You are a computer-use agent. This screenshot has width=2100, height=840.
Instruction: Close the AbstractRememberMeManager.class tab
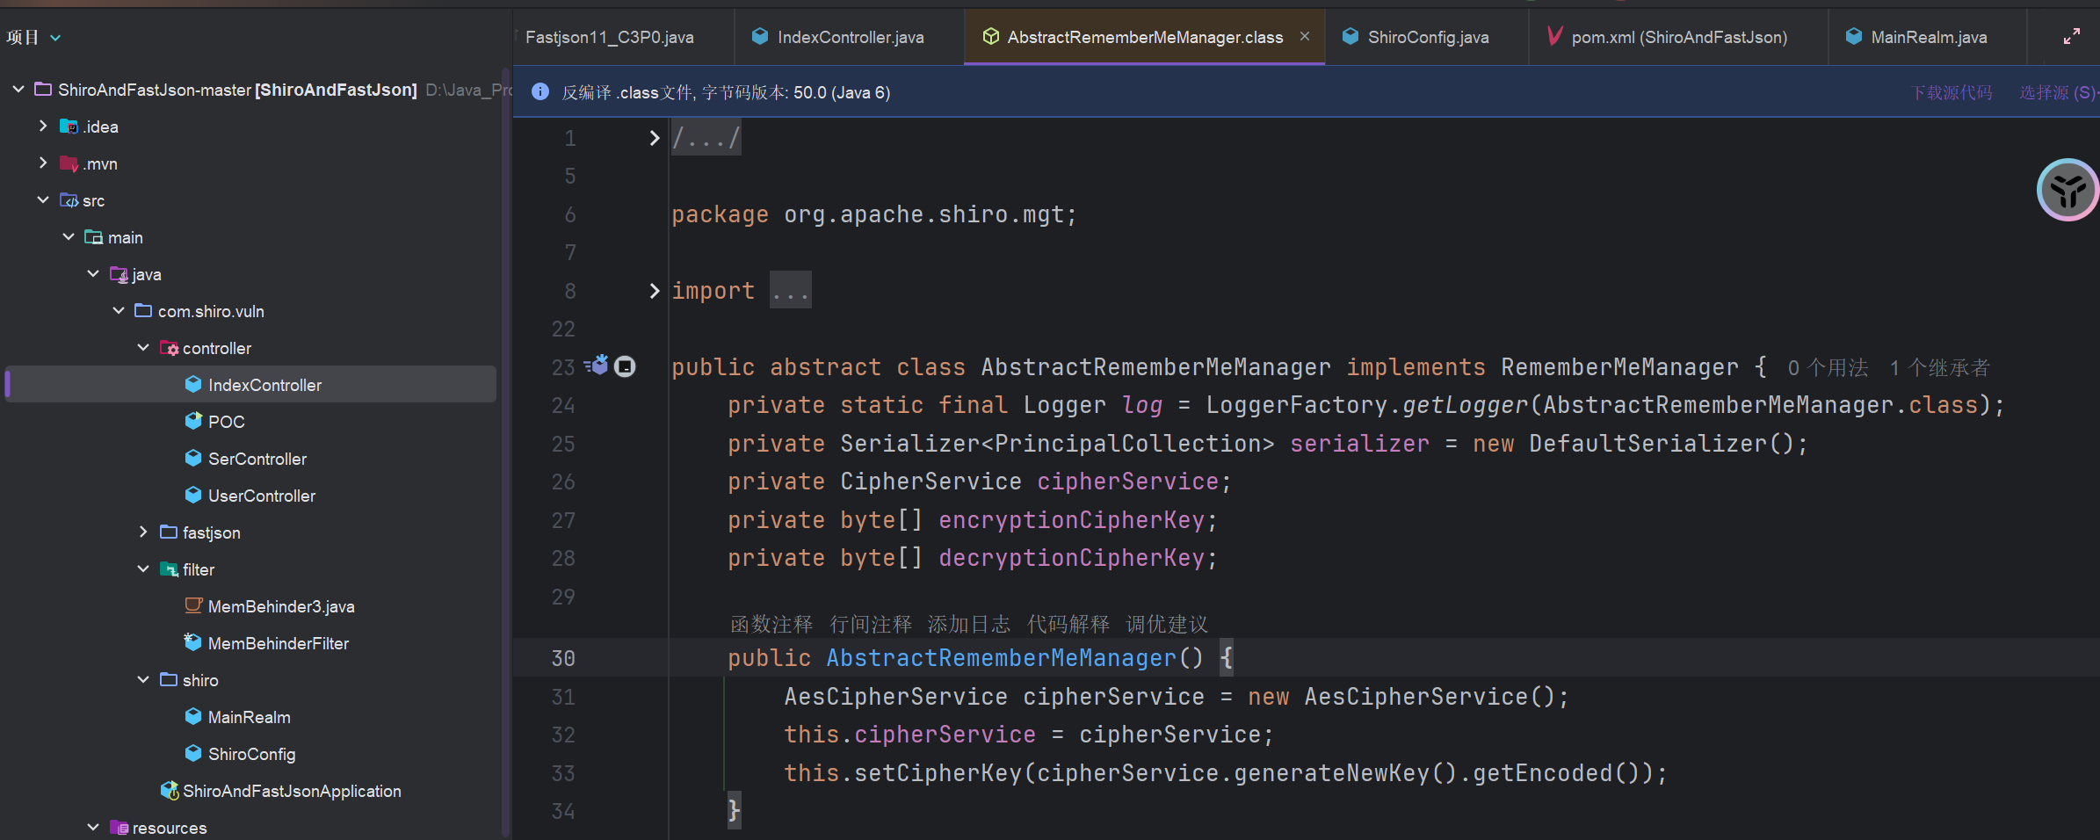point(1305,37)
